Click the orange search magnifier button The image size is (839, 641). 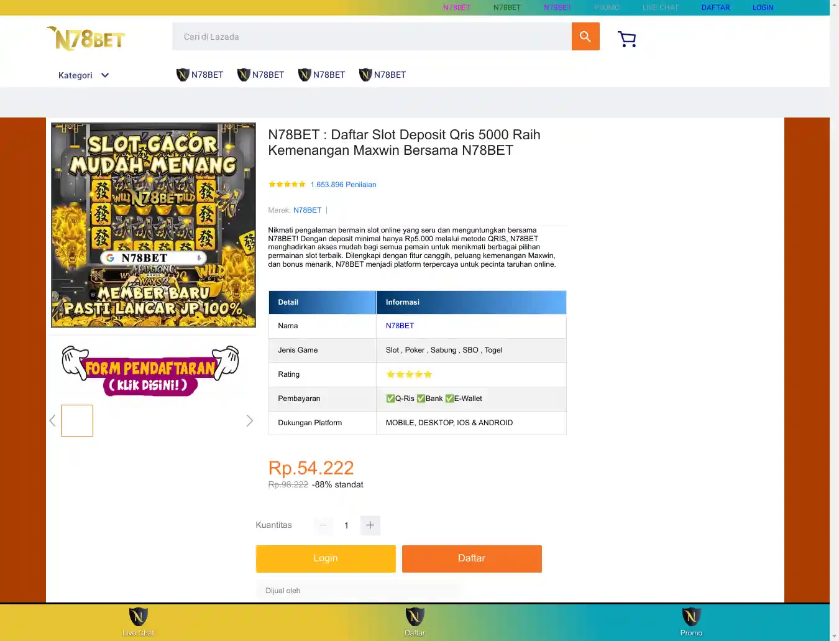(585, 37)
